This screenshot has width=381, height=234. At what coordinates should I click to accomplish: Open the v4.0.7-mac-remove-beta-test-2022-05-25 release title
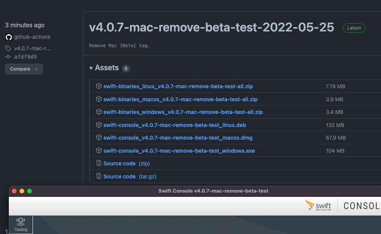pos(212,27)
